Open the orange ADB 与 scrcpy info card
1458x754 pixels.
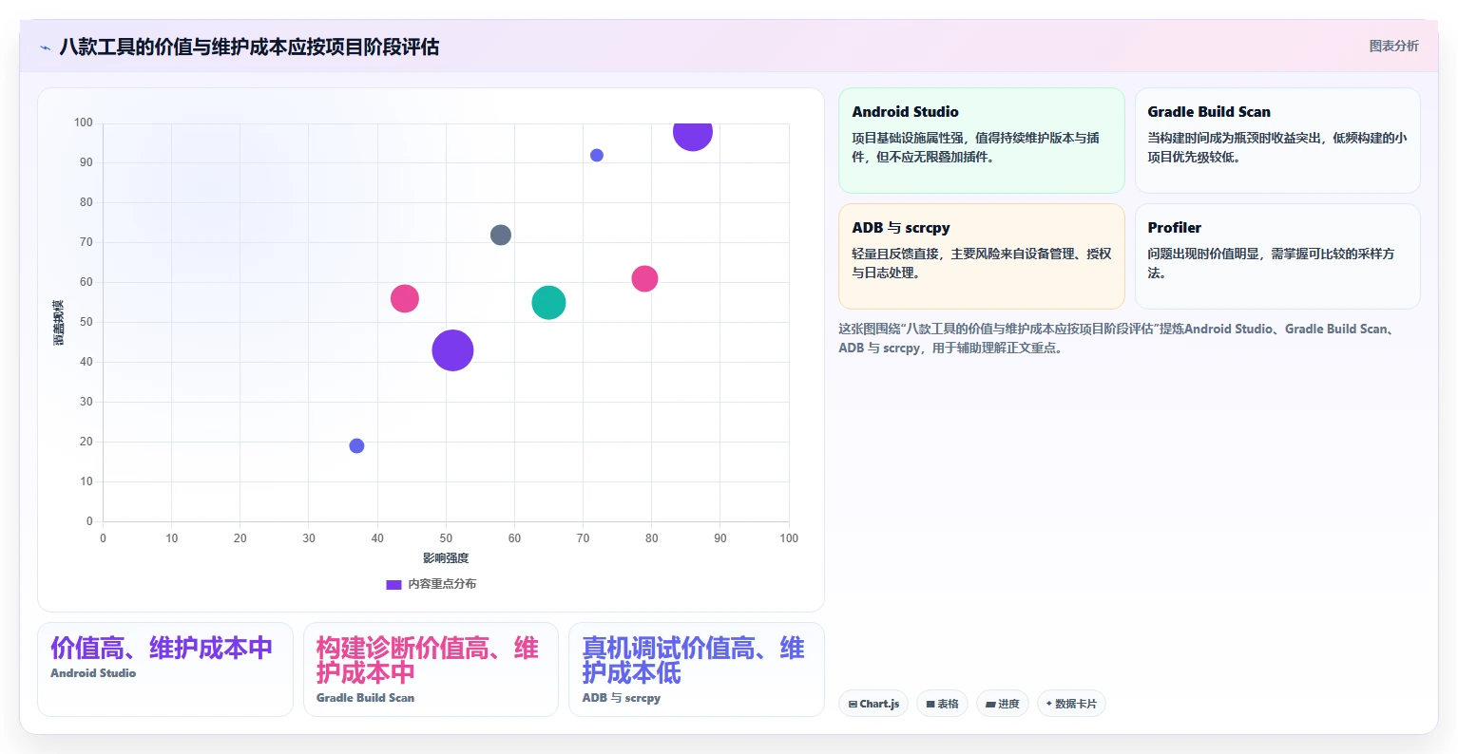point(981,256)
